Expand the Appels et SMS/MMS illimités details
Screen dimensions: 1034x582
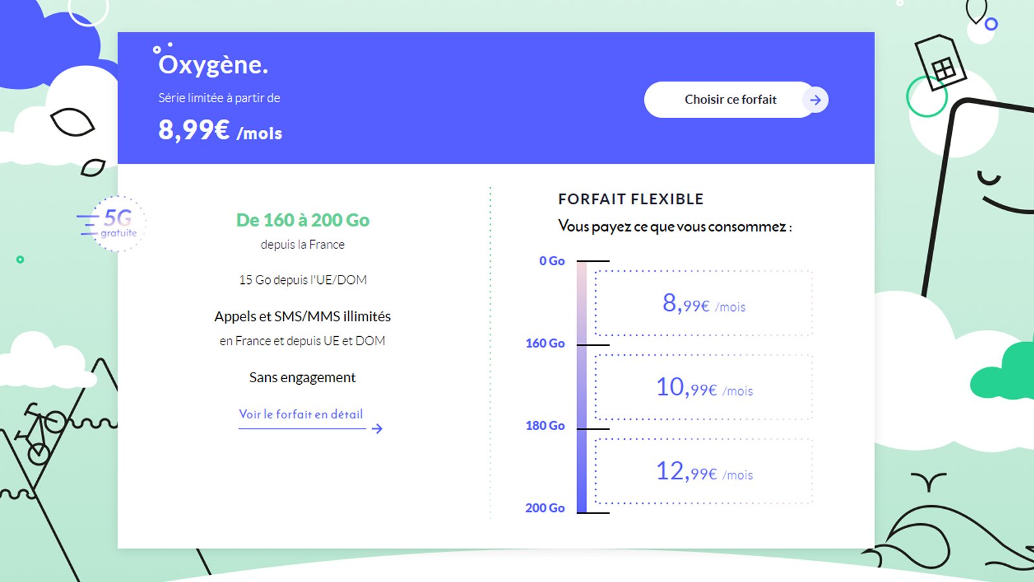[302, 317]
